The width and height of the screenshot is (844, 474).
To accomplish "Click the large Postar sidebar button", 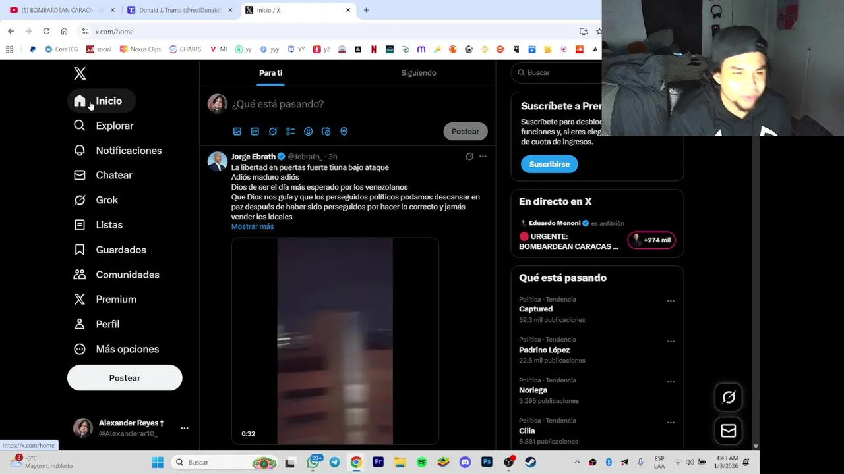I will click(x=125, y=378).
